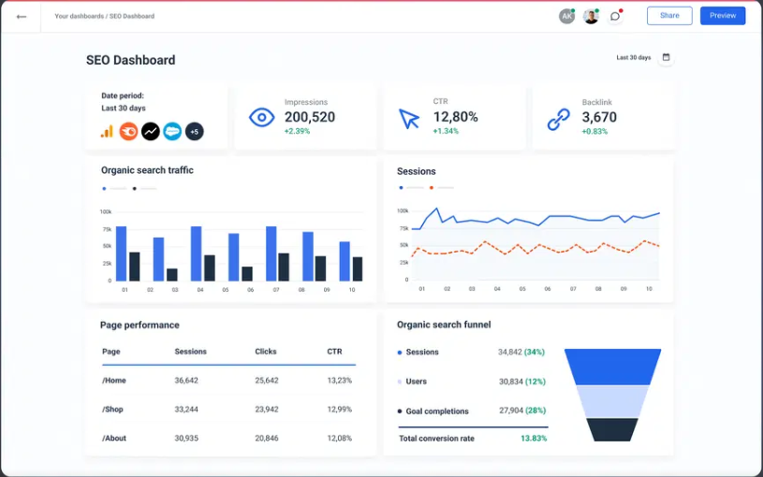The width and height of the screenshot is (763, 477).
Task: Click the Goal completions funnel legend entry
Action: (433, 412)
